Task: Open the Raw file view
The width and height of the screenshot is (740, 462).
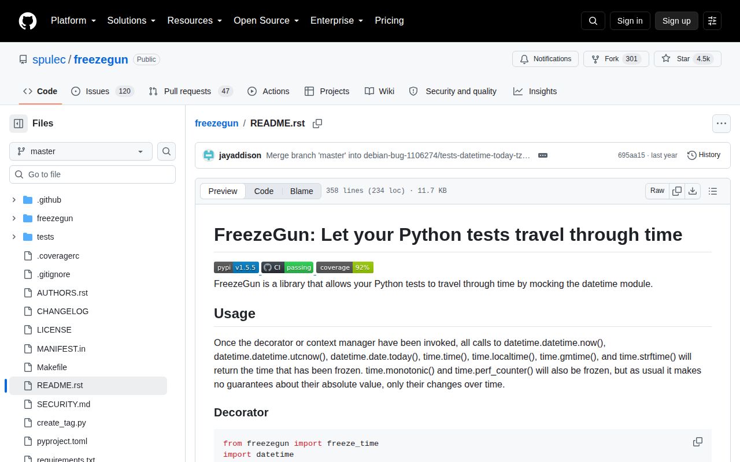Action: [x=657, y=191]
